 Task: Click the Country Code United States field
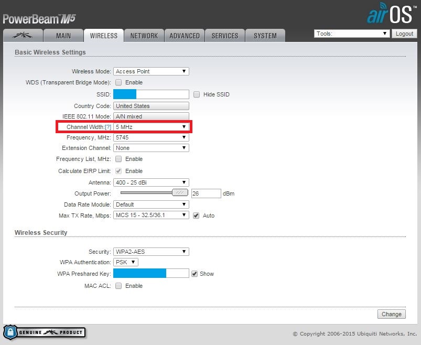[151, 106]
